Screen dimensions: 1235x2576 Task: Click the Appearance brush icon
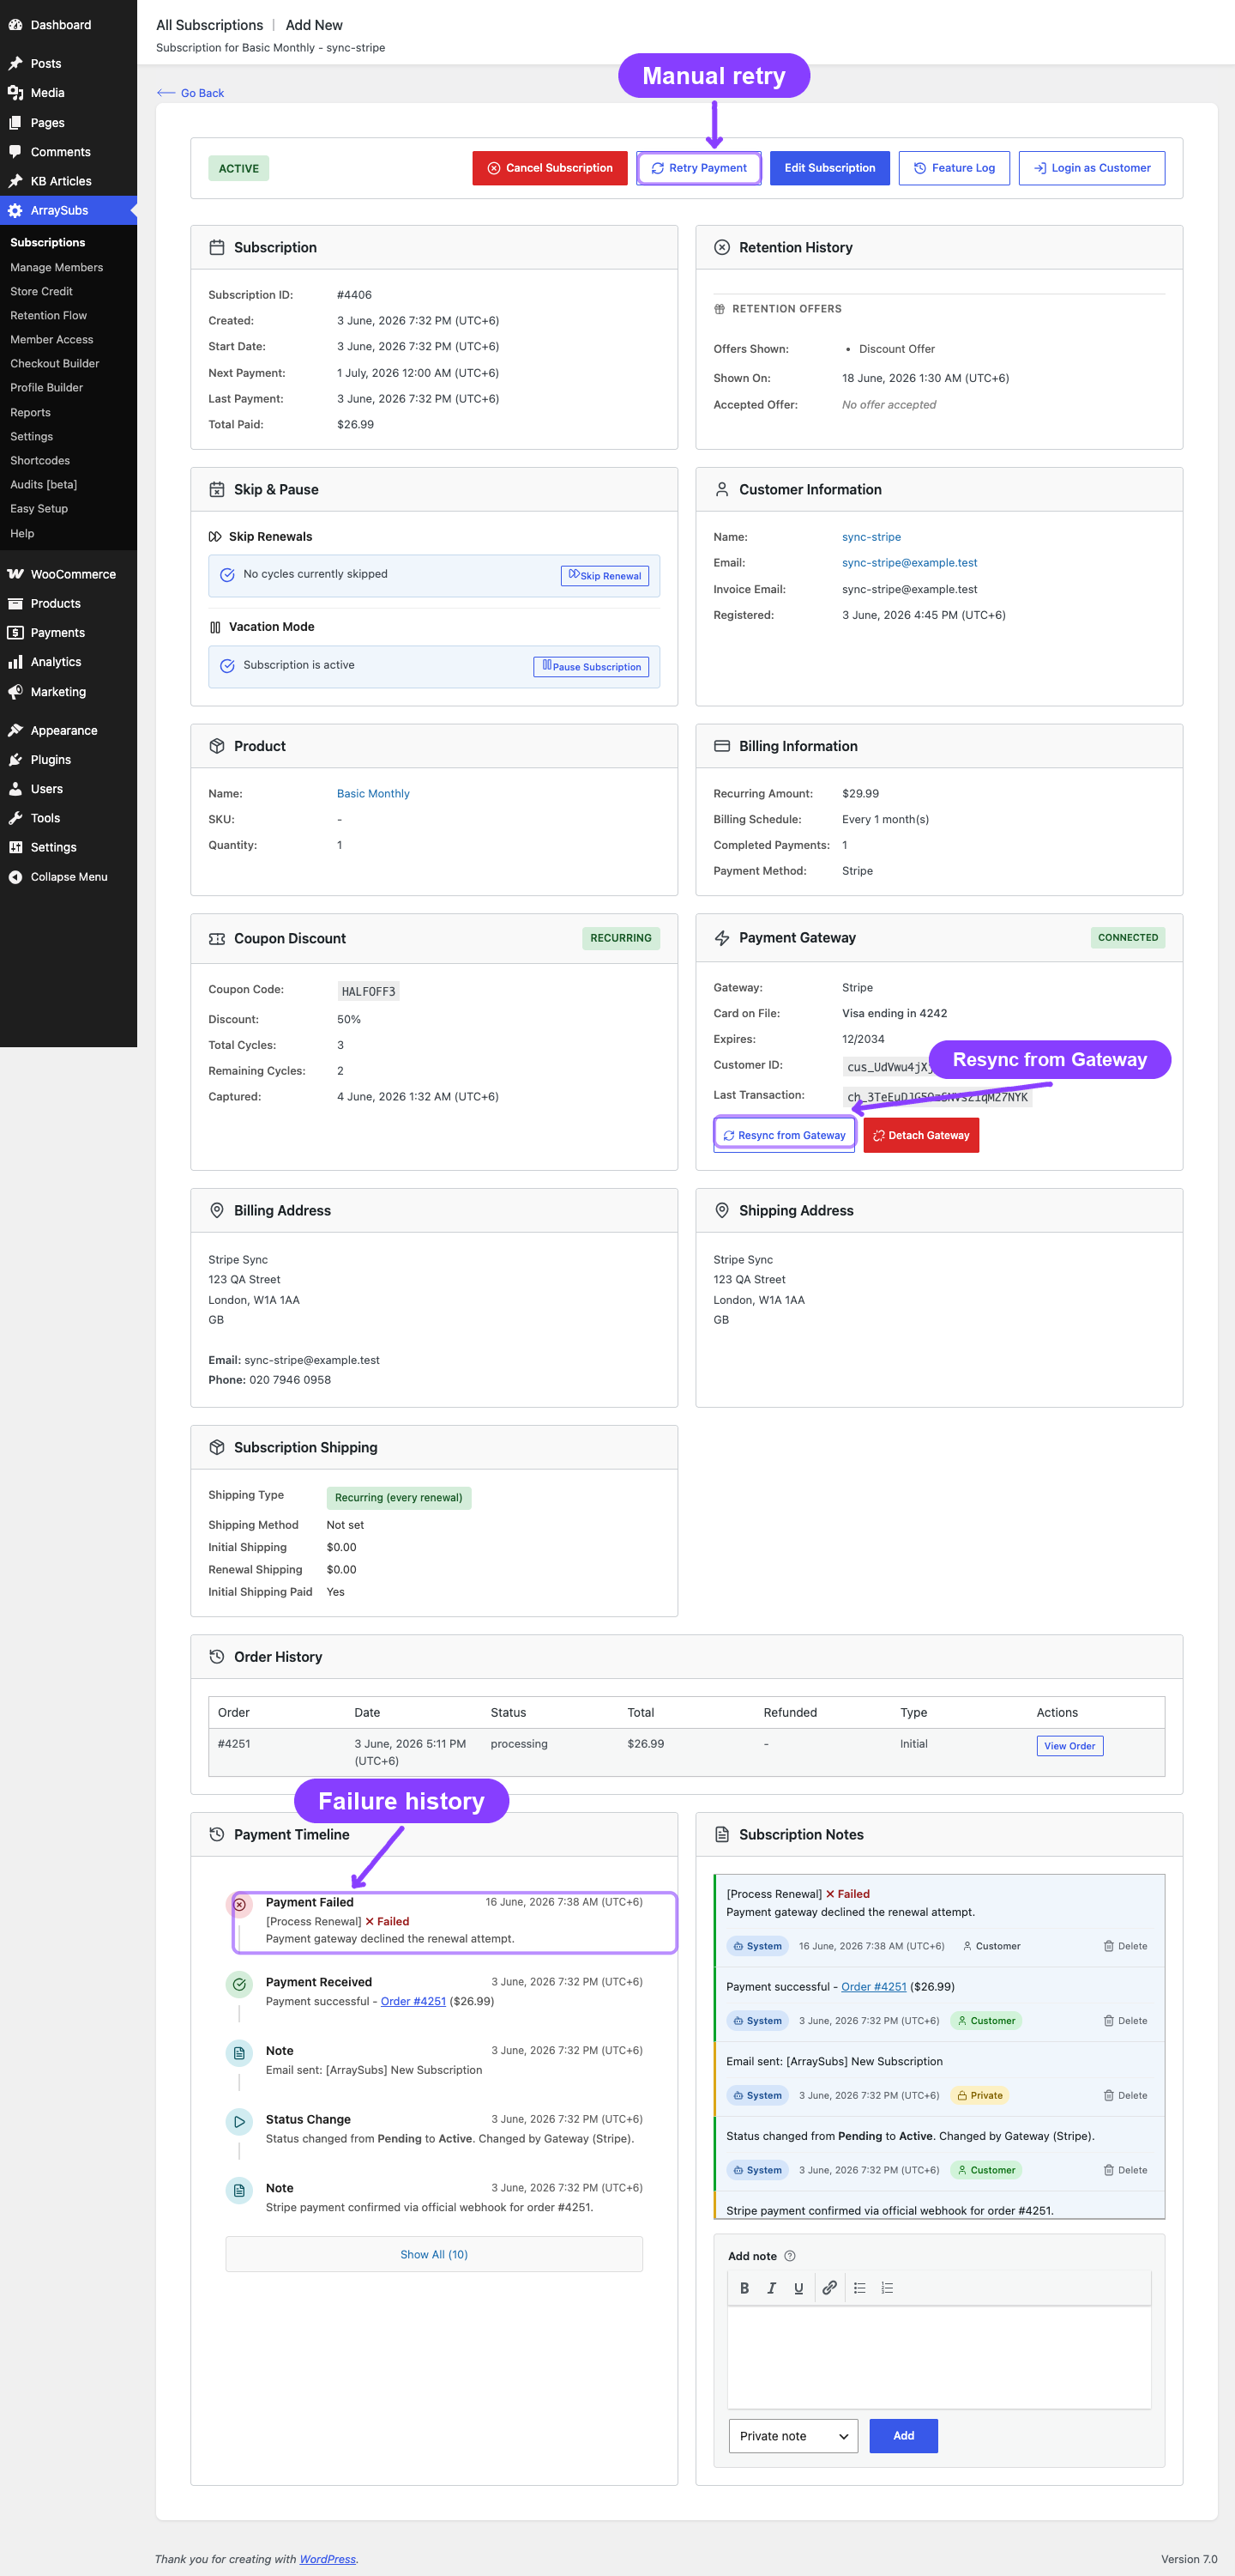(x=15, y=730)
